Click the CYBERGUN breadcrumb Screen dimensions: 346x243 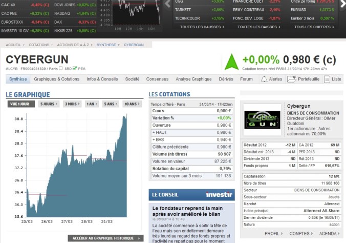tap(134, 45)
